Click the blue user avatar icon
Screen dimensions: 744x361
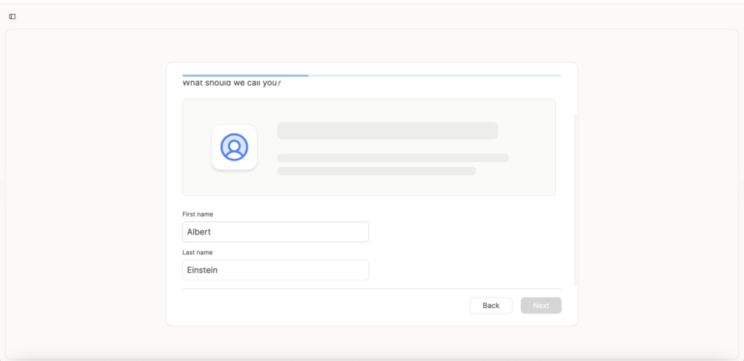point(234,147)
